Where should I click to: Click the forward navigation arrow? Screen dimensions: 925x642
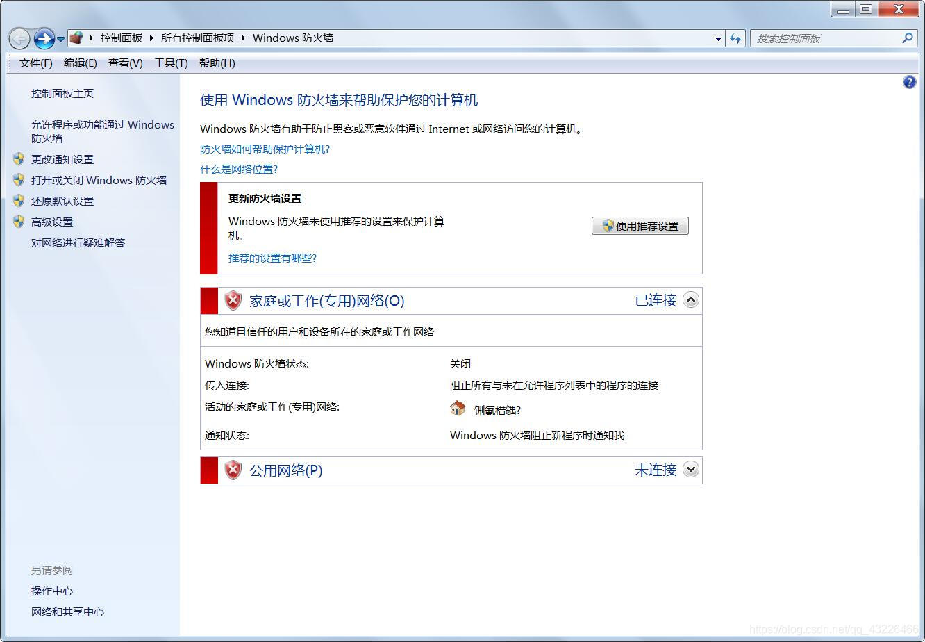pos(44,38)
